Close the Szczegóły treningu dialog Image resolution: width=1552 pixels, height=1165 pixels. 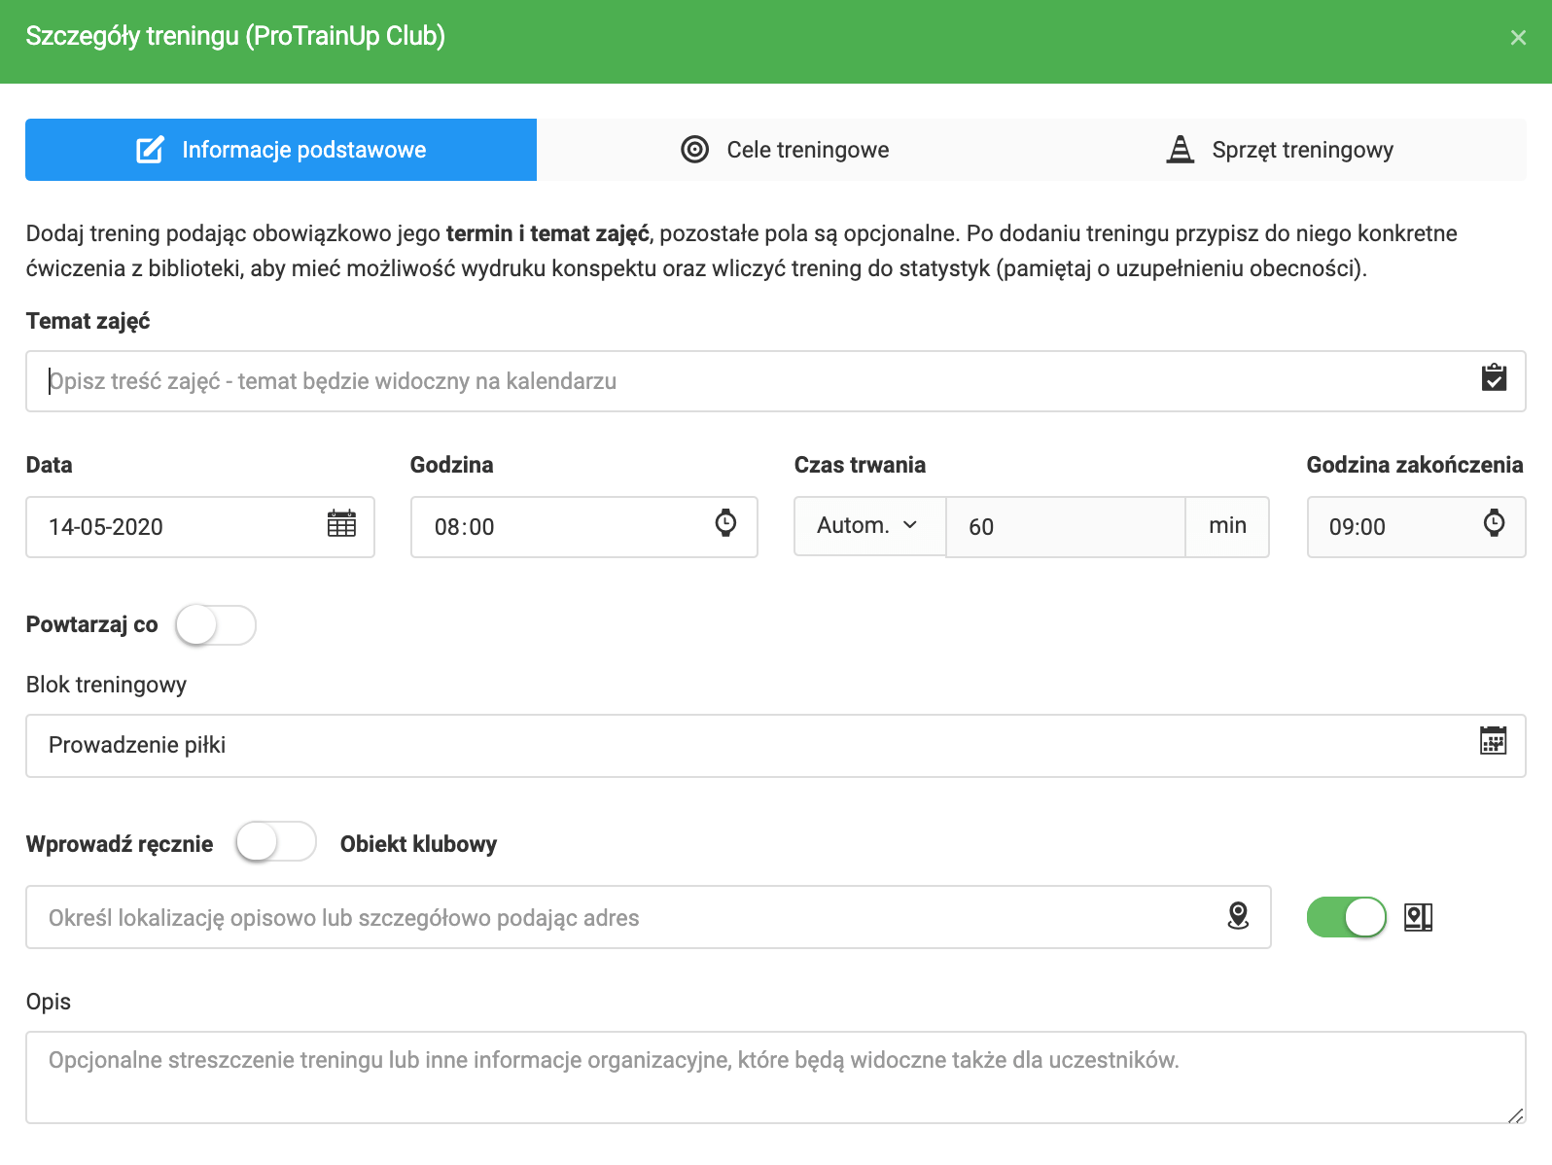[x=1518, y=38]
